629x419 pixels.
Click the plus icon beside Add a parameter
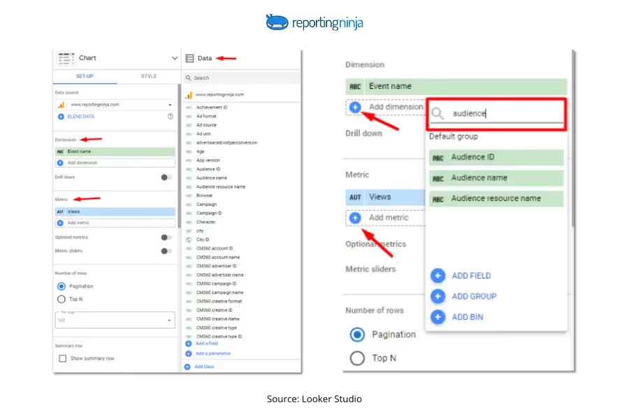tap(189, 353)
